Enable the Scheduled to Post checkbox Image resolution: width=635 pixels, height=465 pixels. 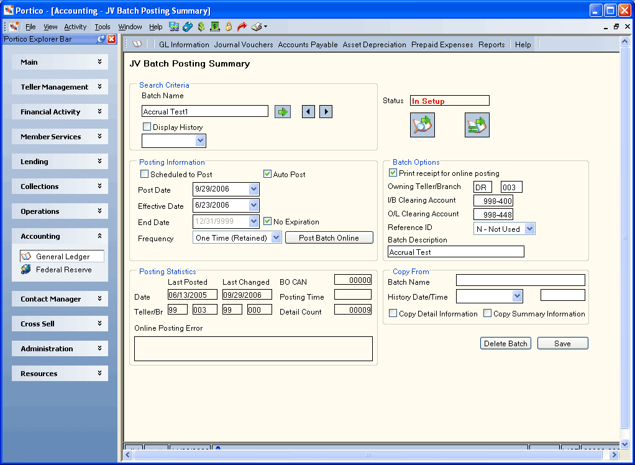(x=145, y=174)
